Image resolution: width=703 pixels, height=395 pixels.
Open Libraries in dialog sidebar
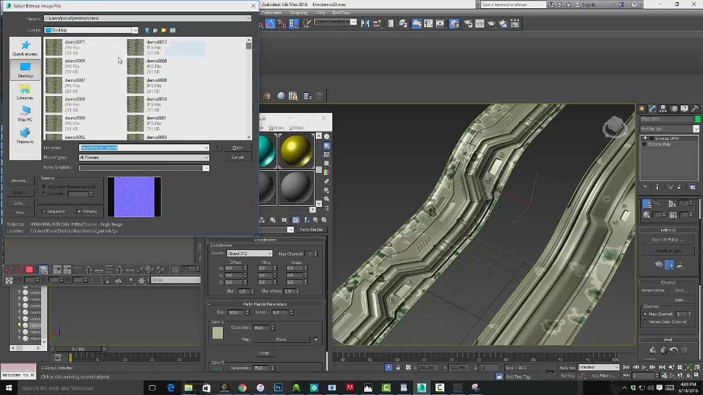point(25,92)
